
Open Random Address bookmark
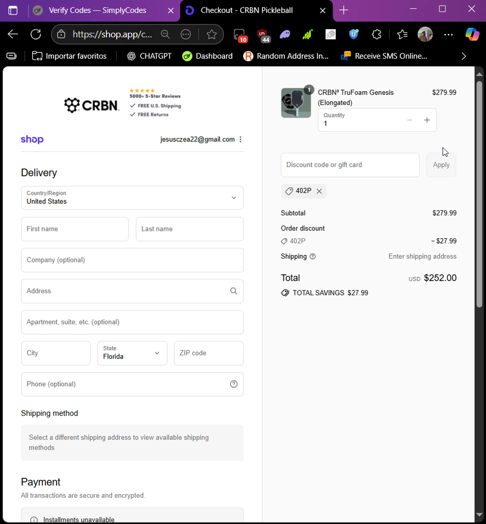286,56
